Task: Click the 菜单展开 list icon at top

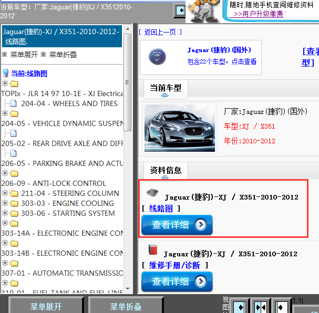Action: pyautogui.click(x=5, y=55)
